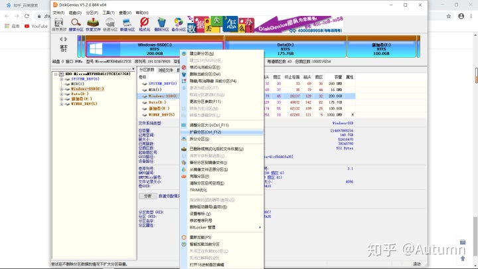Open the 应用 apps bookmark shortcut
This screenshot has width=478, height=269.
(x=12, y=26)
